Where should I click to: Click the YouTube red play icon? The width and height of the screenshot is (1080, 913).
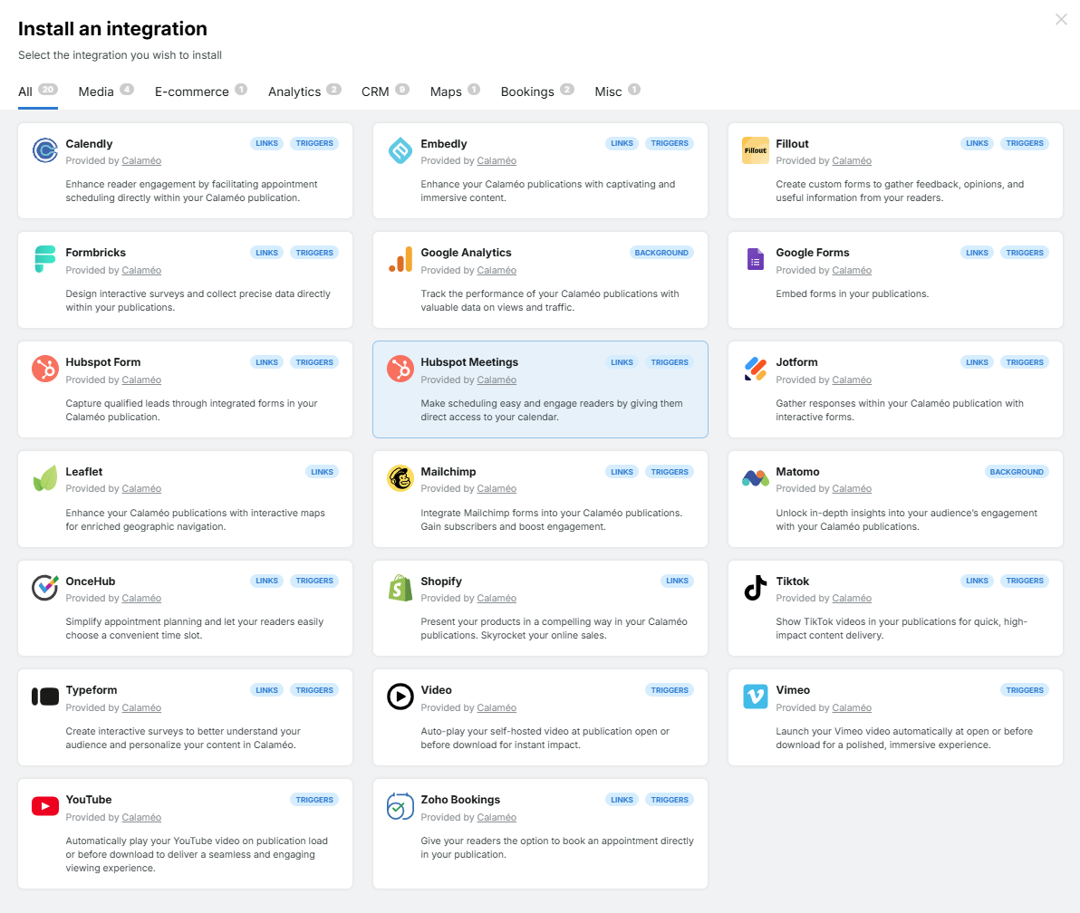click(44, 806)
